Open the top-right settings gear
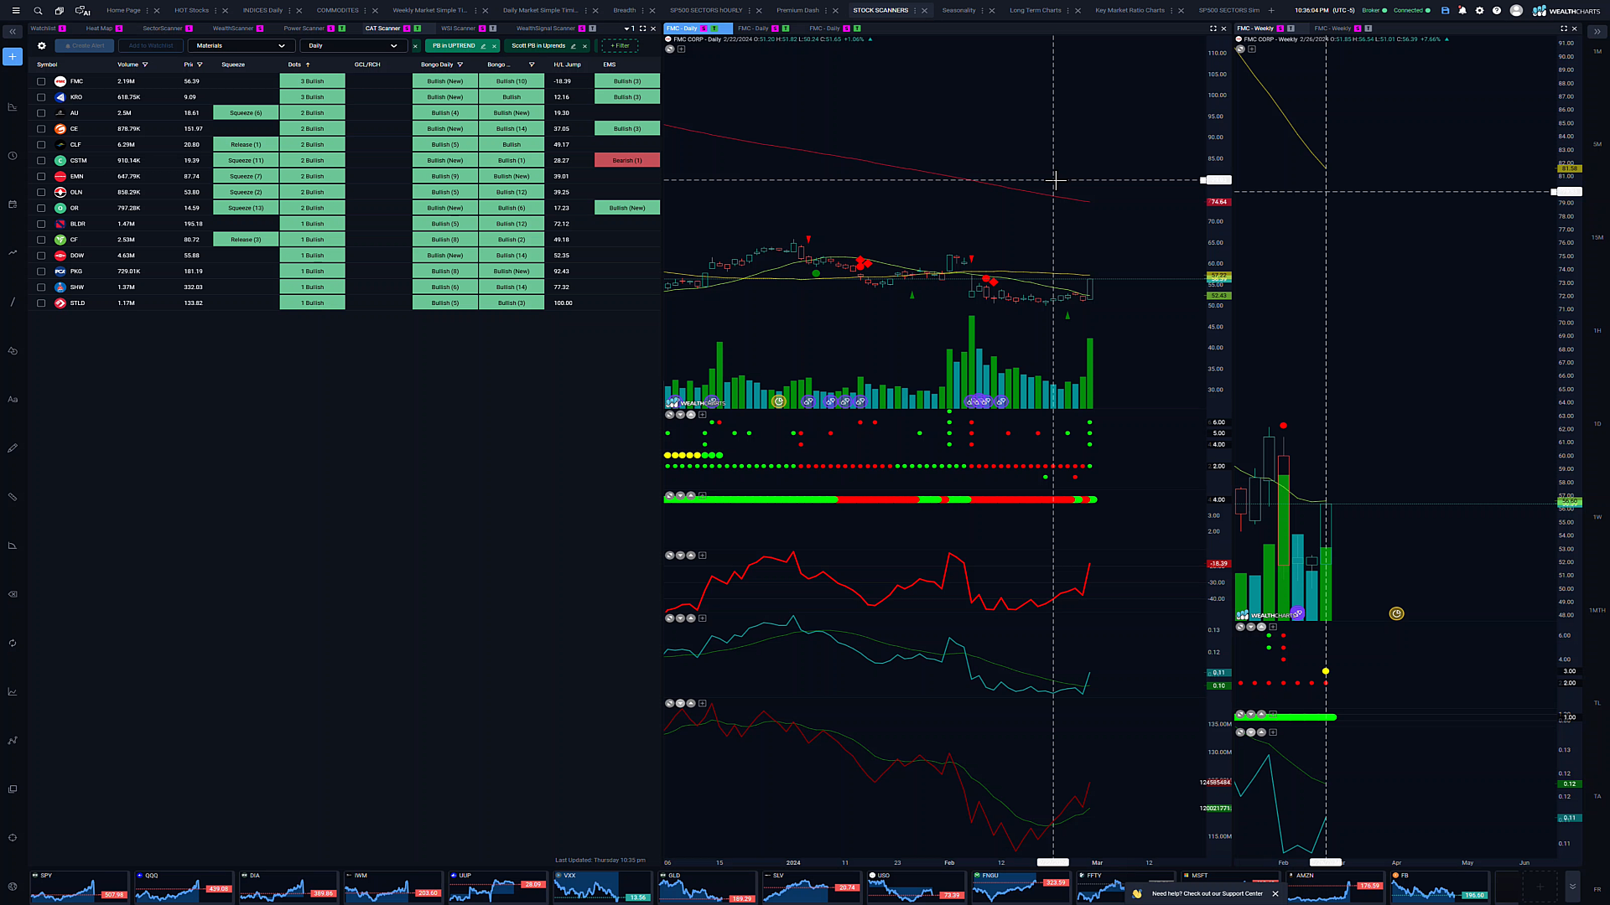The height and width of the screenshot is (905, 1610). [1479, 11]
